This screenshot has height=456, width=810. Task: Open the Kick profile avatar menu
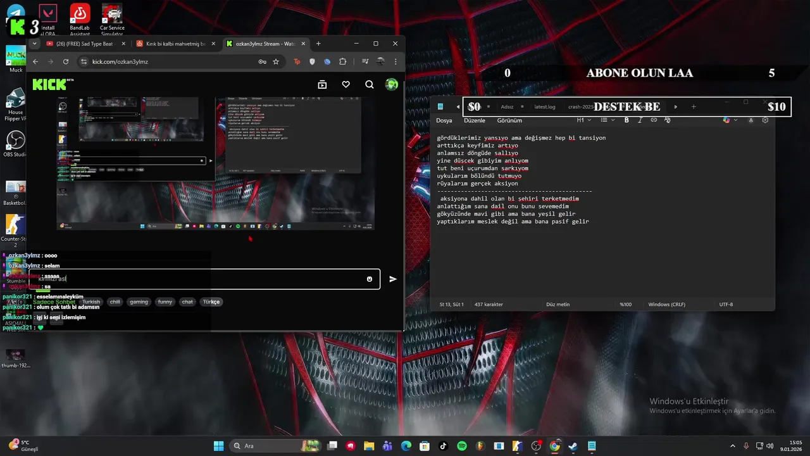pos(392,84)
